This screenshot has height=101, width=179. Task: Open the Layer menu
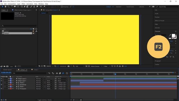pyautogui.click(x=19, y=4)
